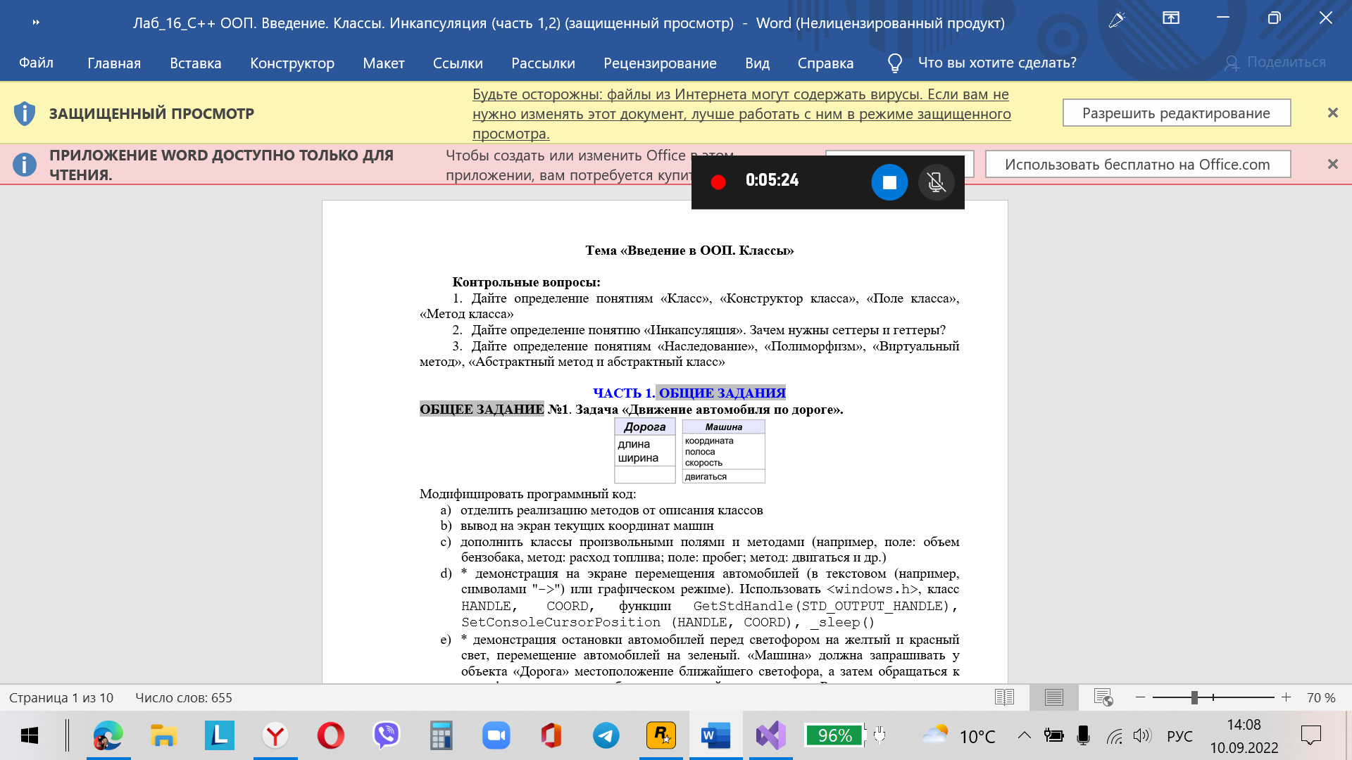The height and width of the screenshot is (760, 1352).
Task: Click the Дорога class diagram header
Action: tap(645, 426)
